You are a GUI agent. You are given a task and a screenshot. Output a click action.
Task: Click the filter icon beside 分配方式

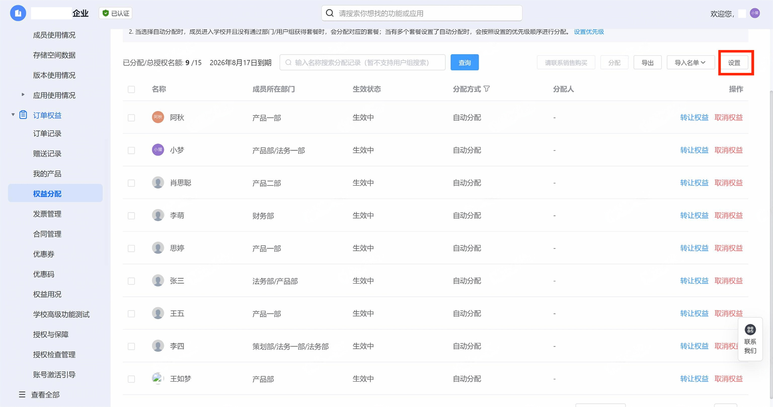(x=487, y=89)
